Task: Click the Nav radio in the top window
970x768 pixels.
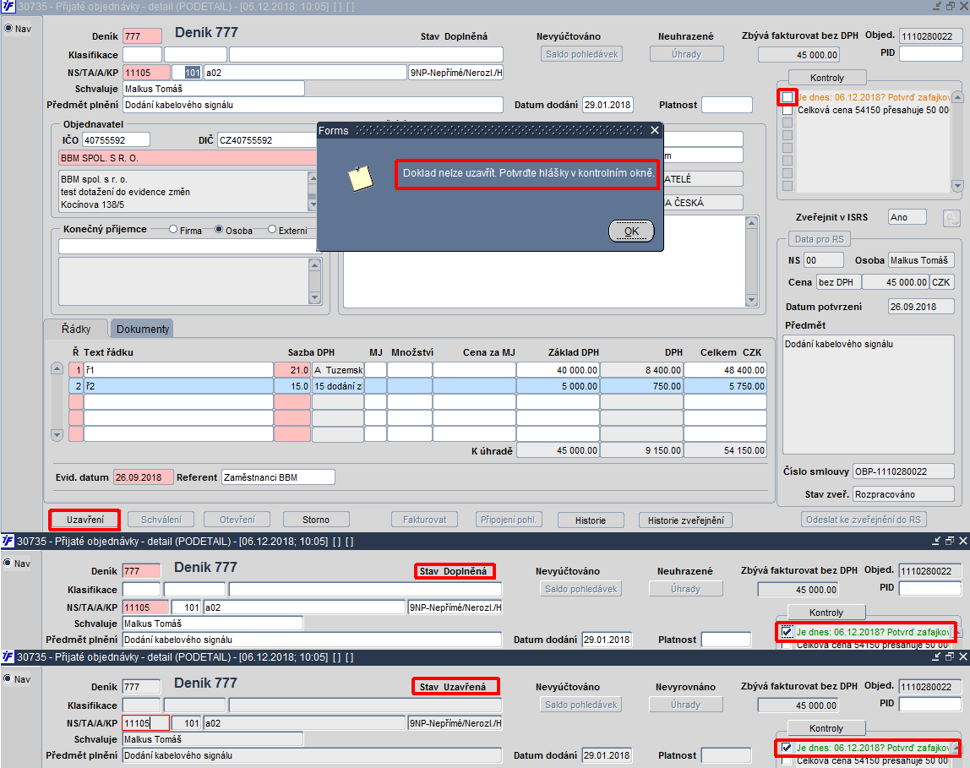Action: coord(8,29)
